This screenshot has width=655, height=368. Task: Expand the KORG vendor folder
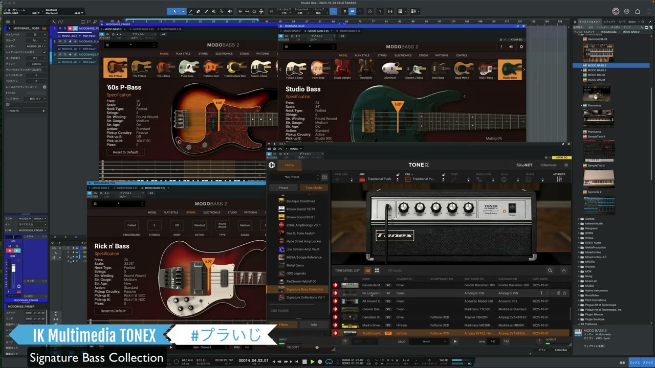580,233
